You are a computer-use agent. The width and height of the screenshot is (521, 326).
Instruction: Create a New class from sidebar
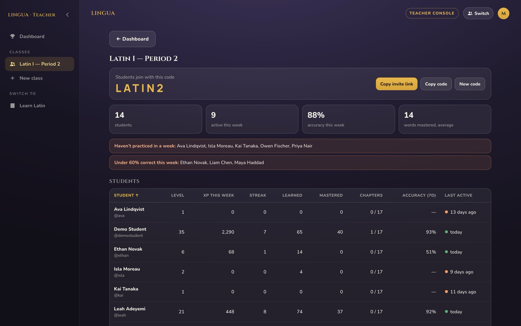coord(40,78)
